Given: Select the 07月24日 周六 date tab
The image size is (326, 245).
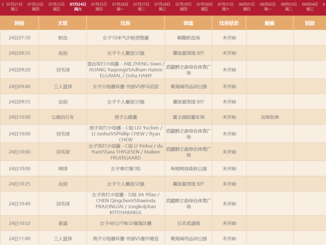Looking at the screenshot, I should [78, 7].
